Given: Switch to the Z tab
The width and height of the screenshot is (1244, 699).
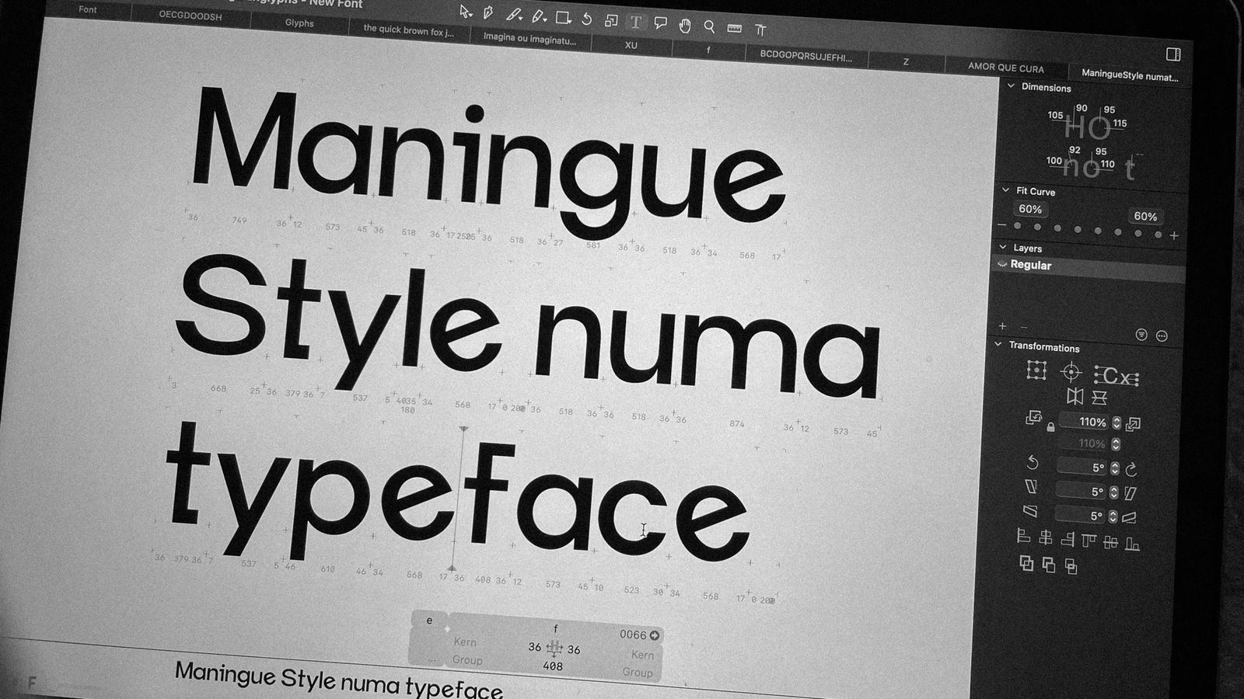Looking at the screenshot, I should click(x=906, y=61).
